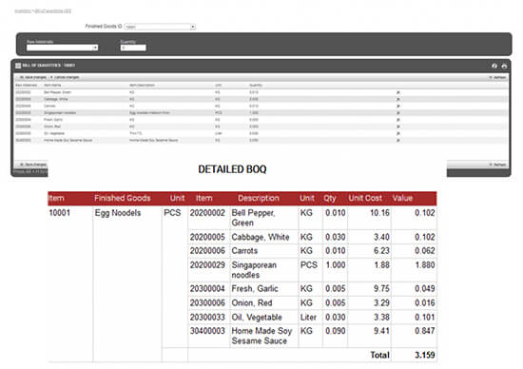Click Bell Pepper, Green description cell

(253, 218)
